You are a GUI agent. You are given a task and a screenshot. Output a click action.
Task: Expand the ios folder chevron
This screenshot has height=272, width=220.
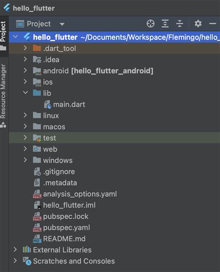(x=26, y=82)
